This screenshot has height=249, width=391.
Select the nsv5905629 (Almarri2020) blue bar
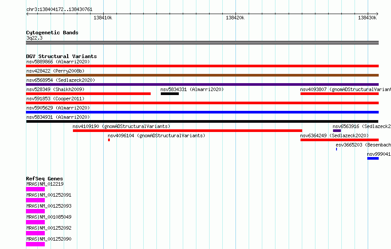point(202,112)
